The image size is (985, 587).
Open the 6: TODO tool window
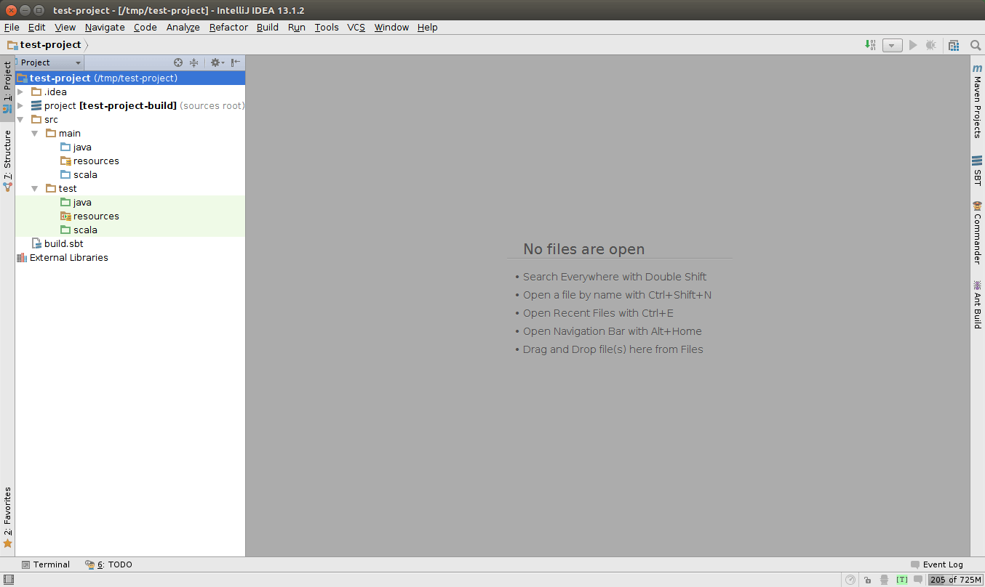[108, 564]
